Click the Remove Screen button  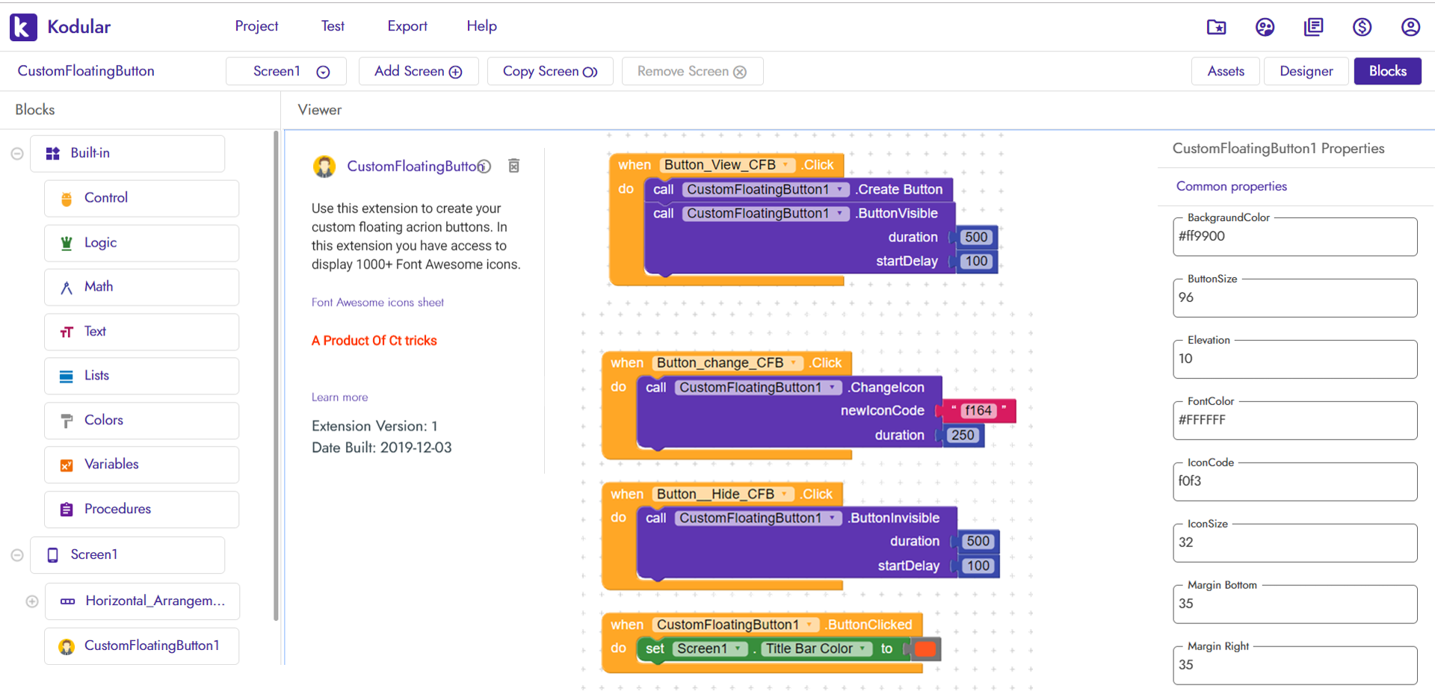[692, 72]
